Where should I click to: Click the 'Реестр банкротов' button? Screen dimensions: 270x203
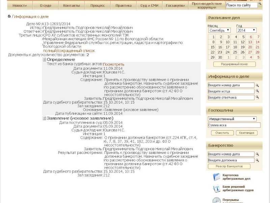tap(229, 166)
